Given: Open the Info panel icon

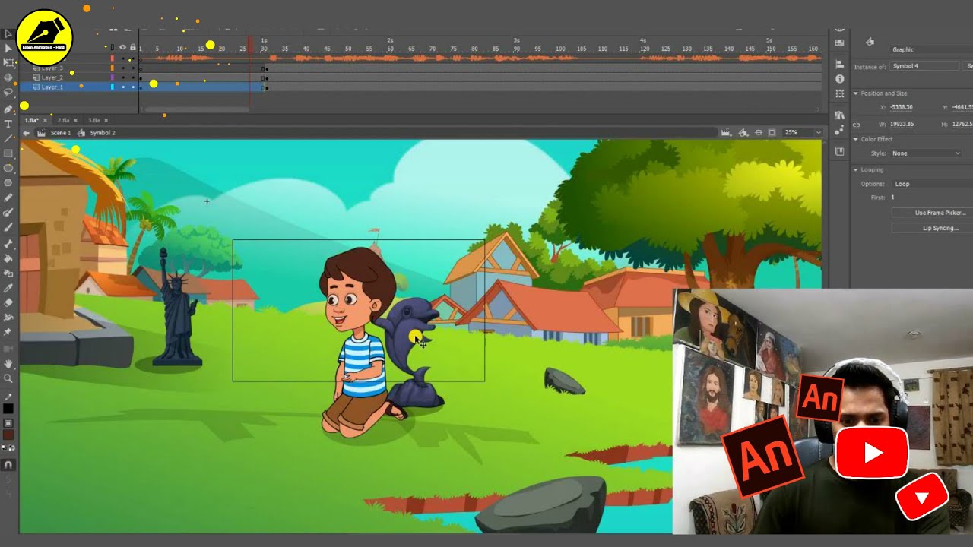Looking at the screenshot, I should point(839,79).
